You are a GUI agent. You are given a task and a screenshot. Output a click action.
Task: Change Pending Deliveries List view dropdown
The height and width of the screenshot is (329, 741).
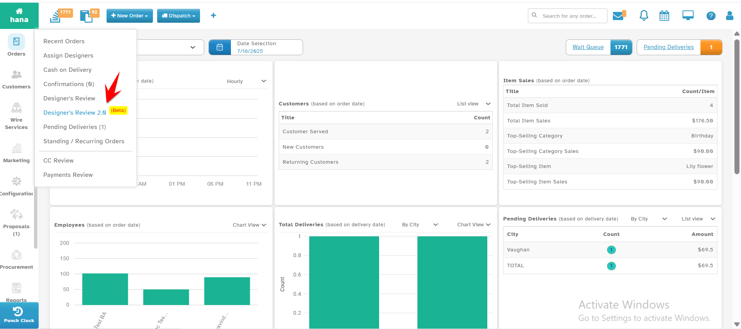[699, 219]
